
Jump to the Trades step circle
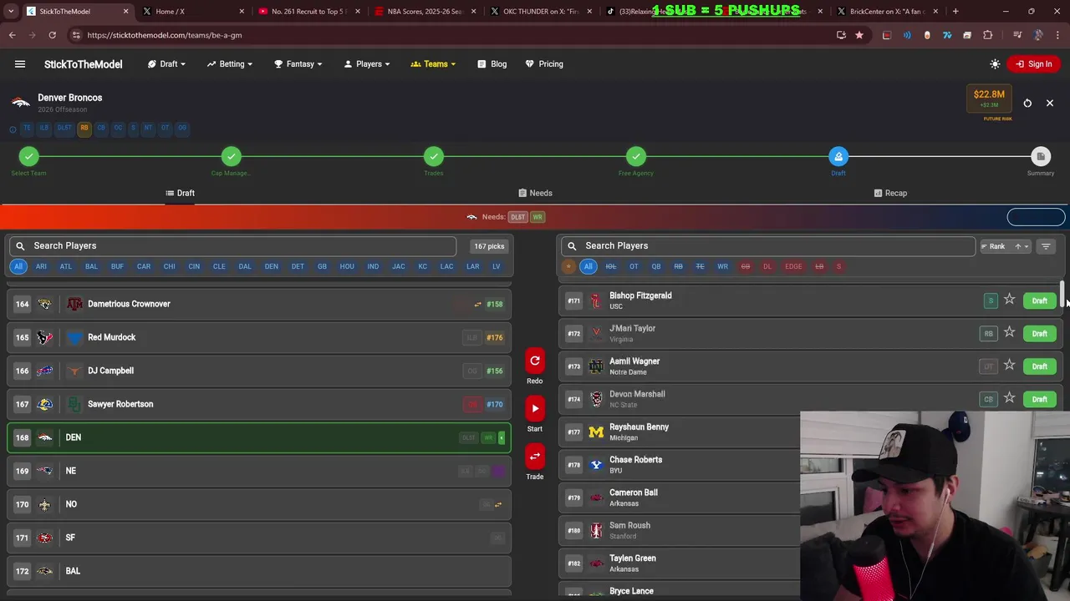pos(434,156)
